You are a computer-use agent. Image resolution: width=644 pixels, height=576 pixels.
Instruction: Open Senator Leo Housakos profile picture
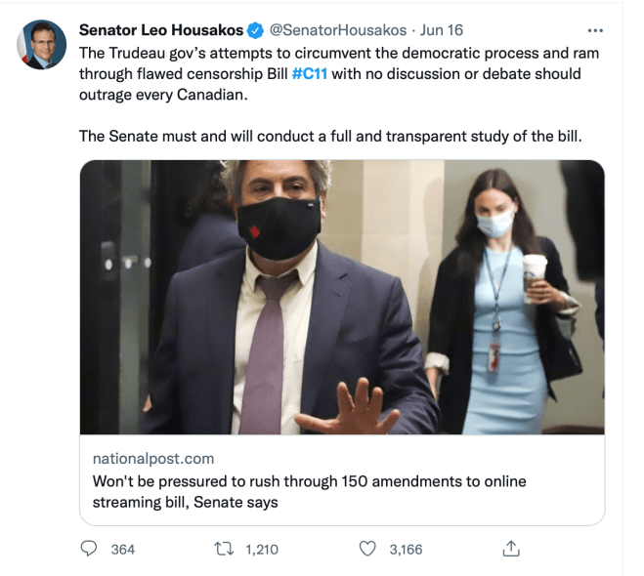coord(41,44)
